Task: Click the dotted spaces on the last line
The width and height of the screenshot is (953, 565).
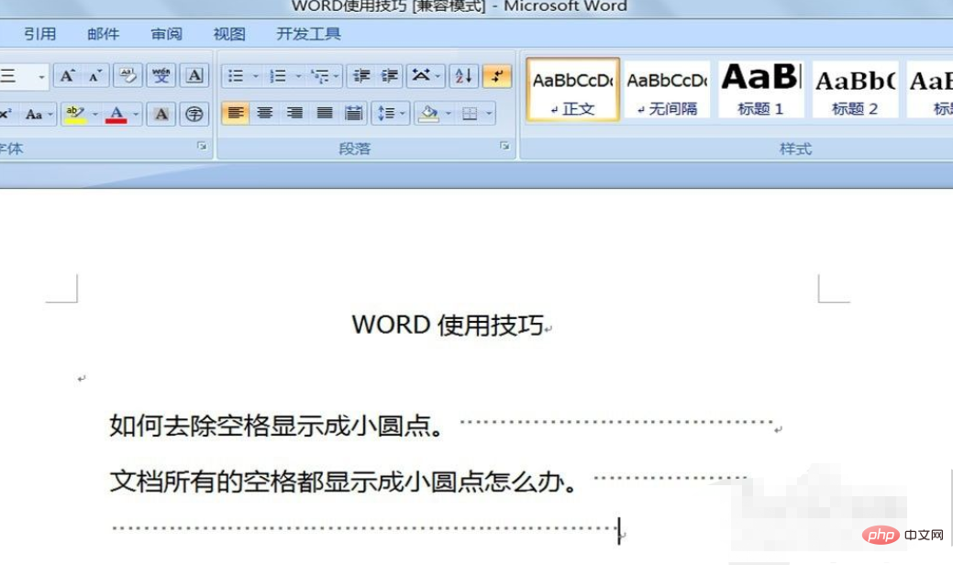Action: click(x=365, y=528)
